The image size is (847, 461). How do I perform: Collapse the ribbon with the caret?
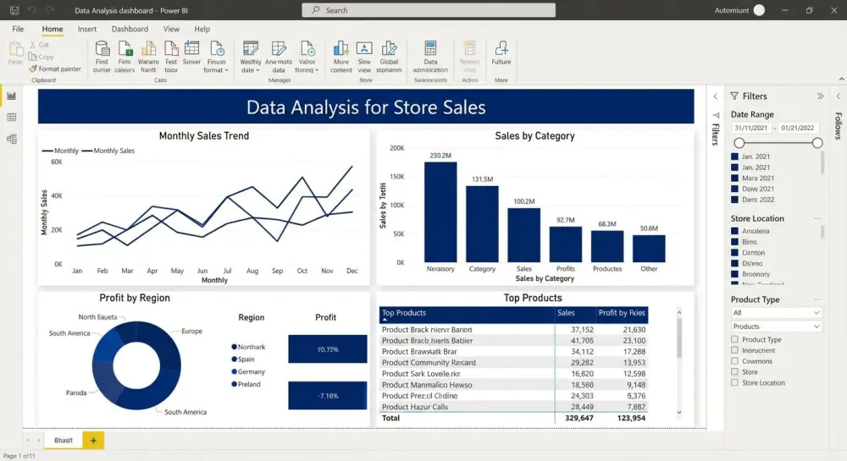click(x=841, y=80)
